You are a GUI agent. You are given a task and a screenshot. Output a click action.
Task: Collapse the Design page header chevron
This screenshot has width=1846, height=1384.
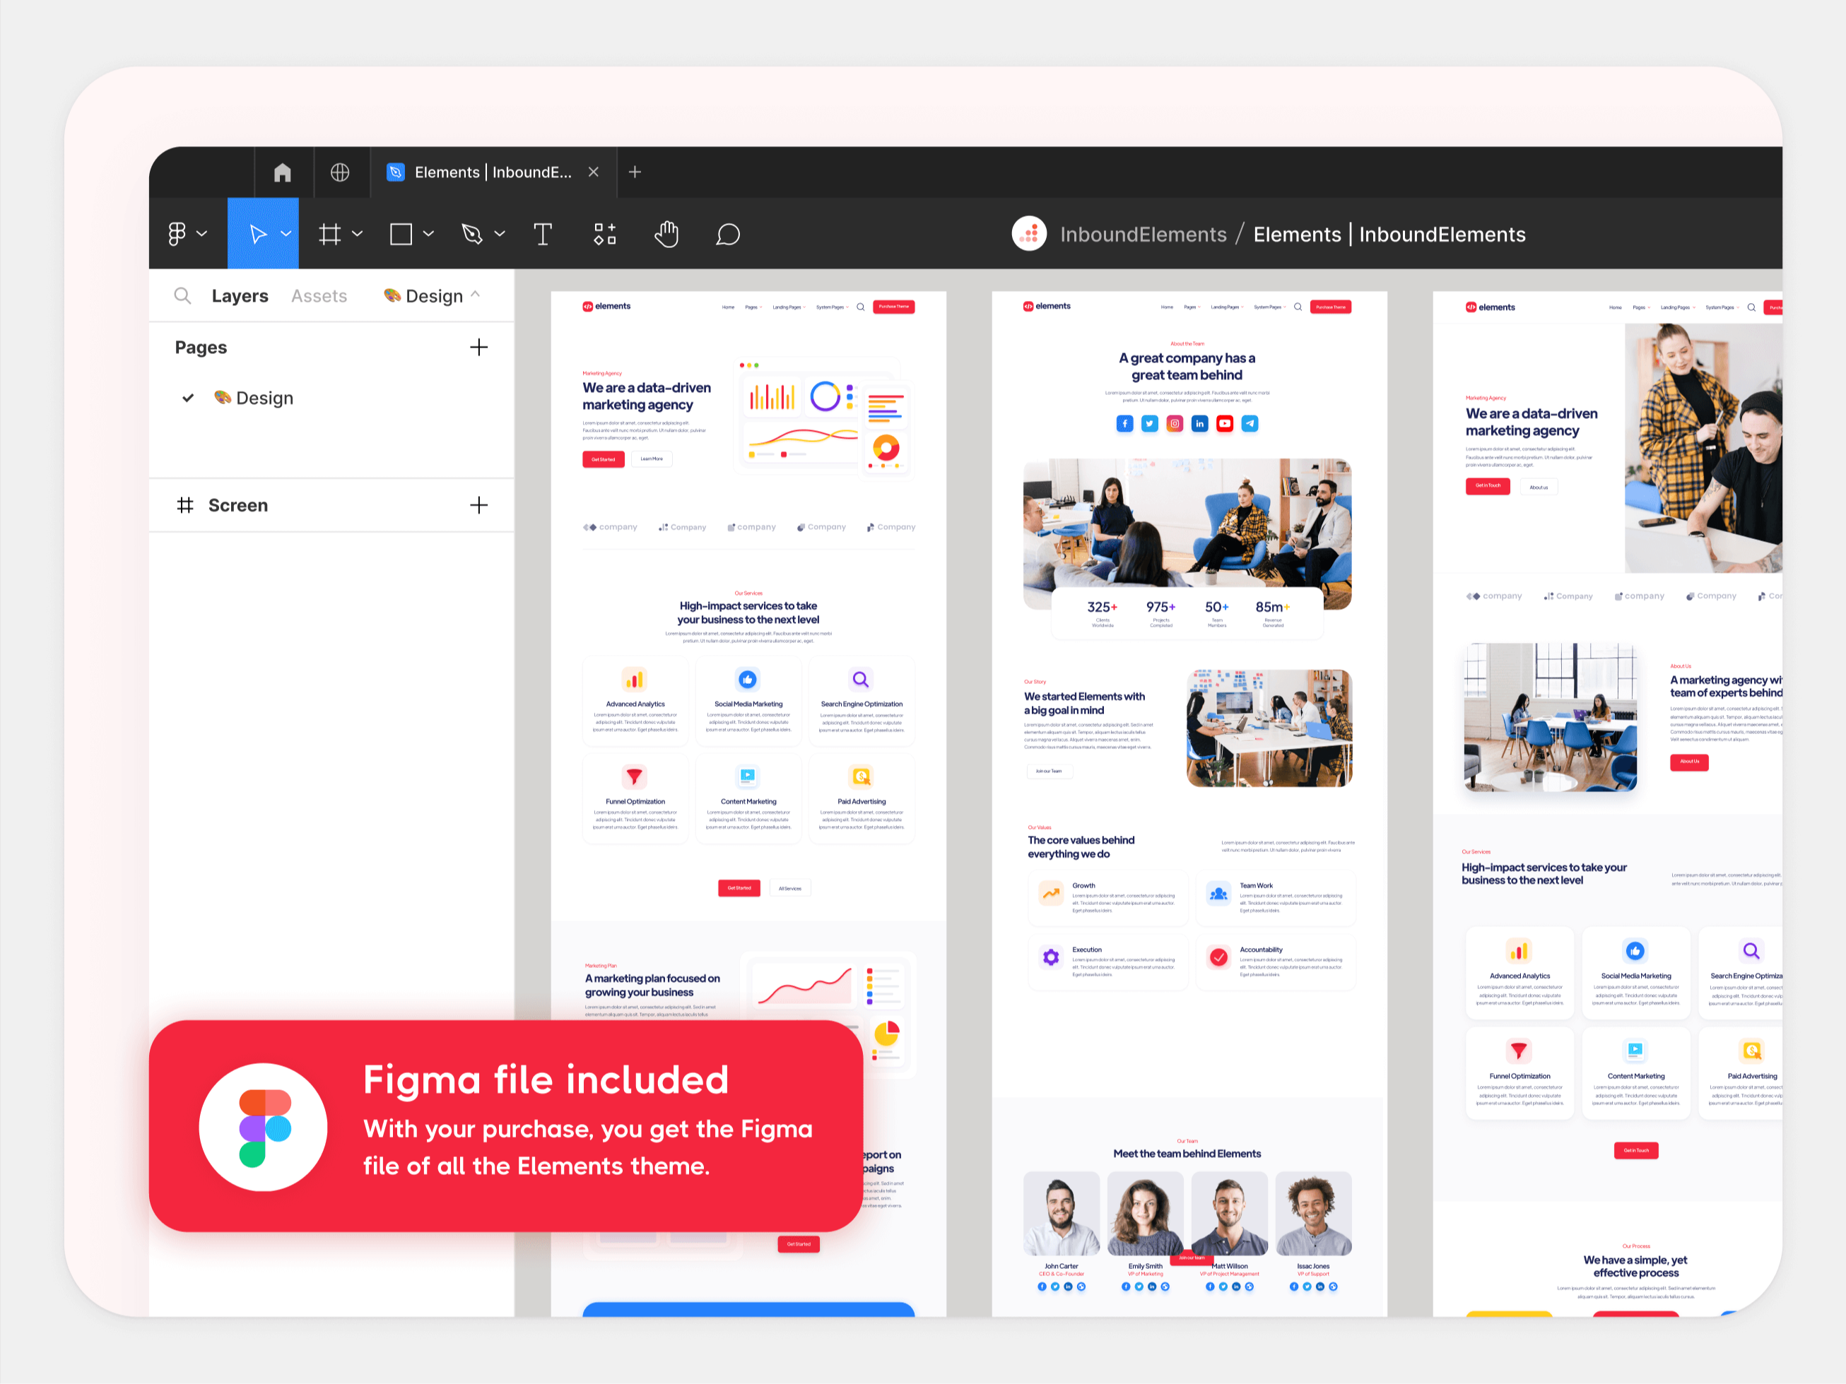[x=476, y=295]
